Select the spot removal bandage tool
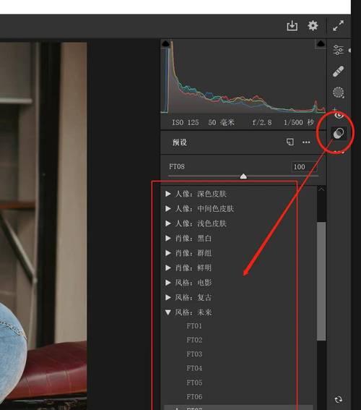The height and width of the screenshot is (410, 361). point(339,72)
